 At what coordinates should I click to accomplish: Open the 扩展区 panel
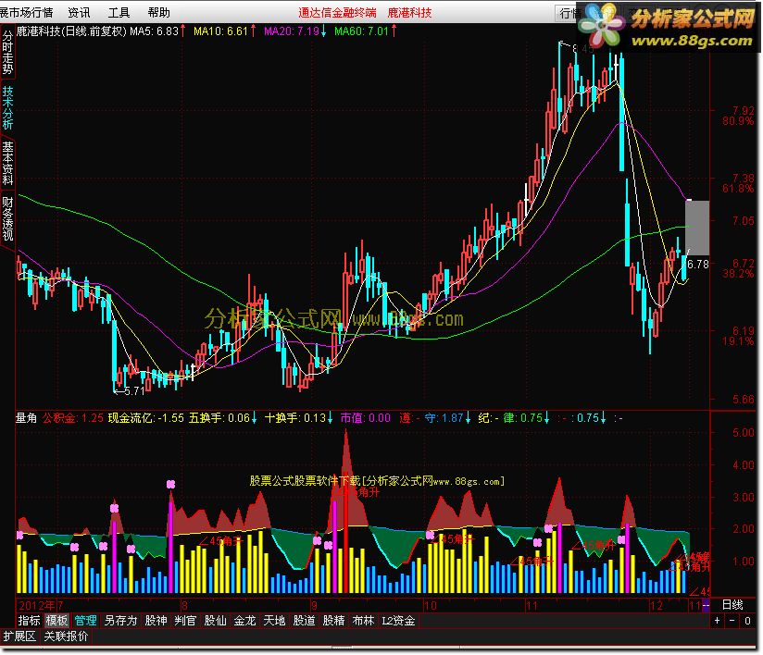(x=19, y=636)
